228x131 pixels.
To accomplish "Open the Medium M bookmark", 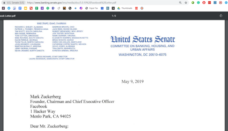I will coord(113,8).
